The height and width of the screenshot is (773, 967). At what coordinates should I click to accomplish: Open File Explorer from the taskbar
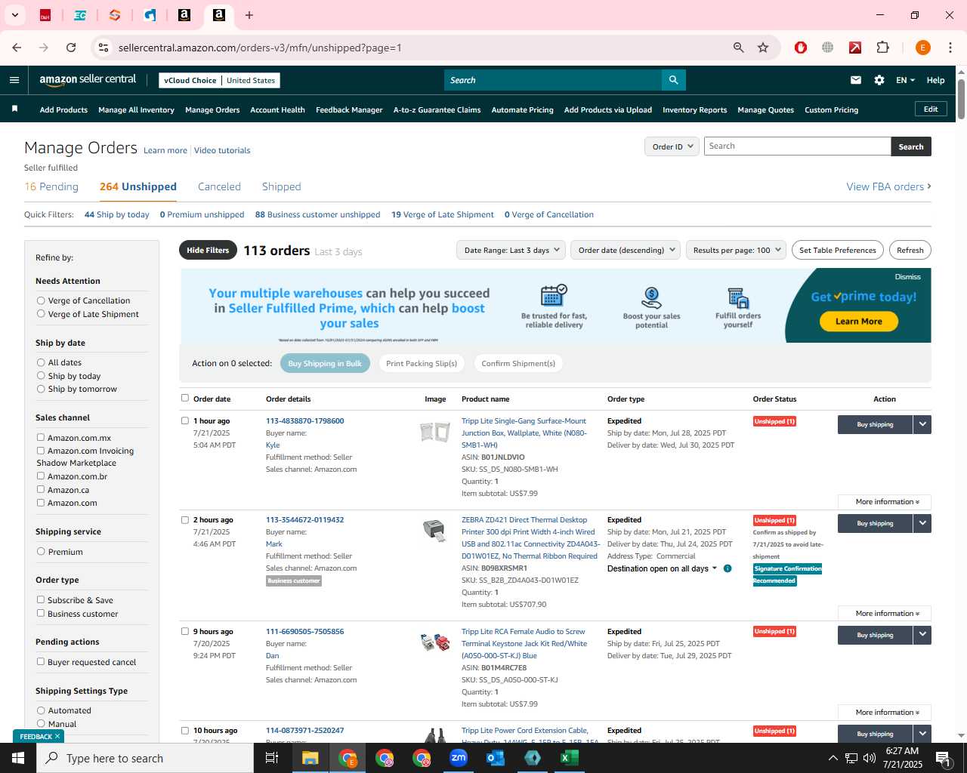tap(310, 758)
